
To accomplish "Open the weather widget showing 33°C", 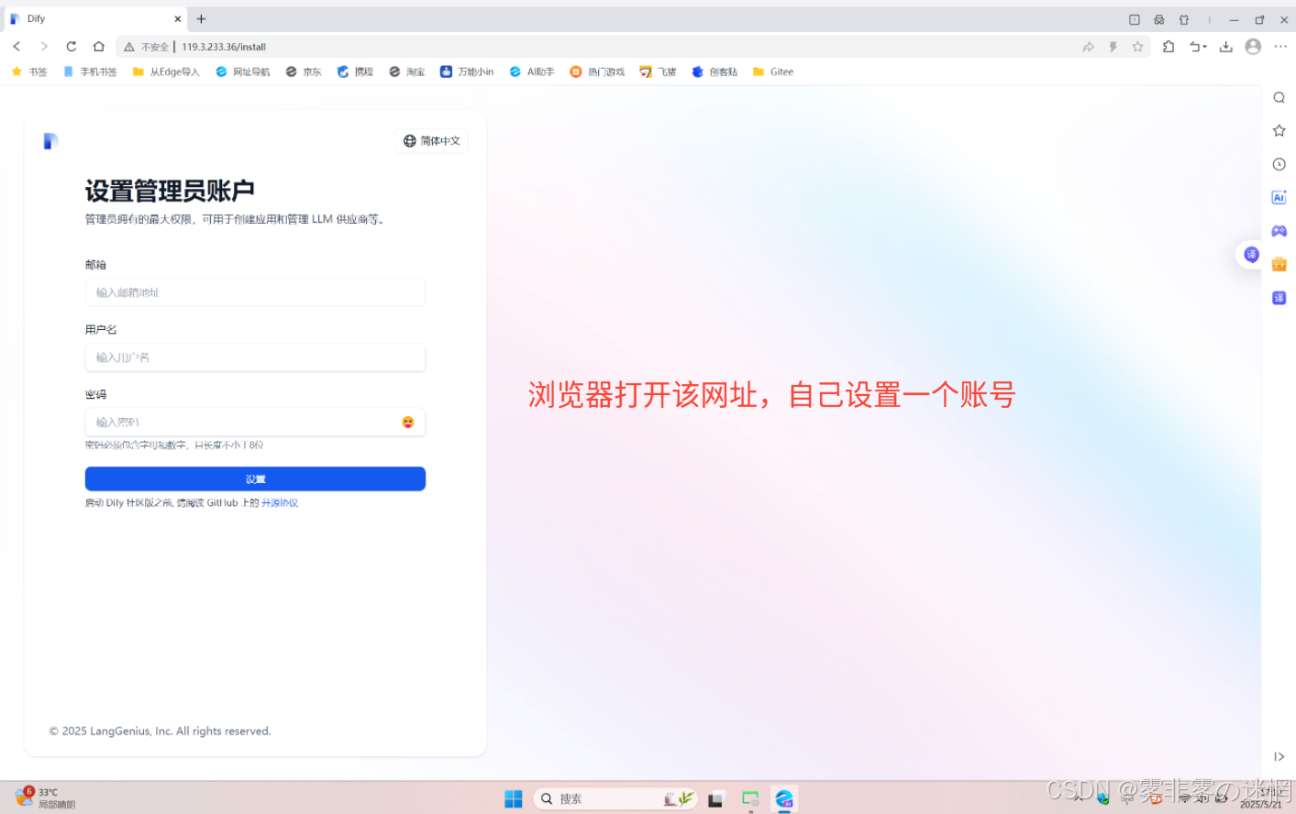I will [x=44, y=797].
